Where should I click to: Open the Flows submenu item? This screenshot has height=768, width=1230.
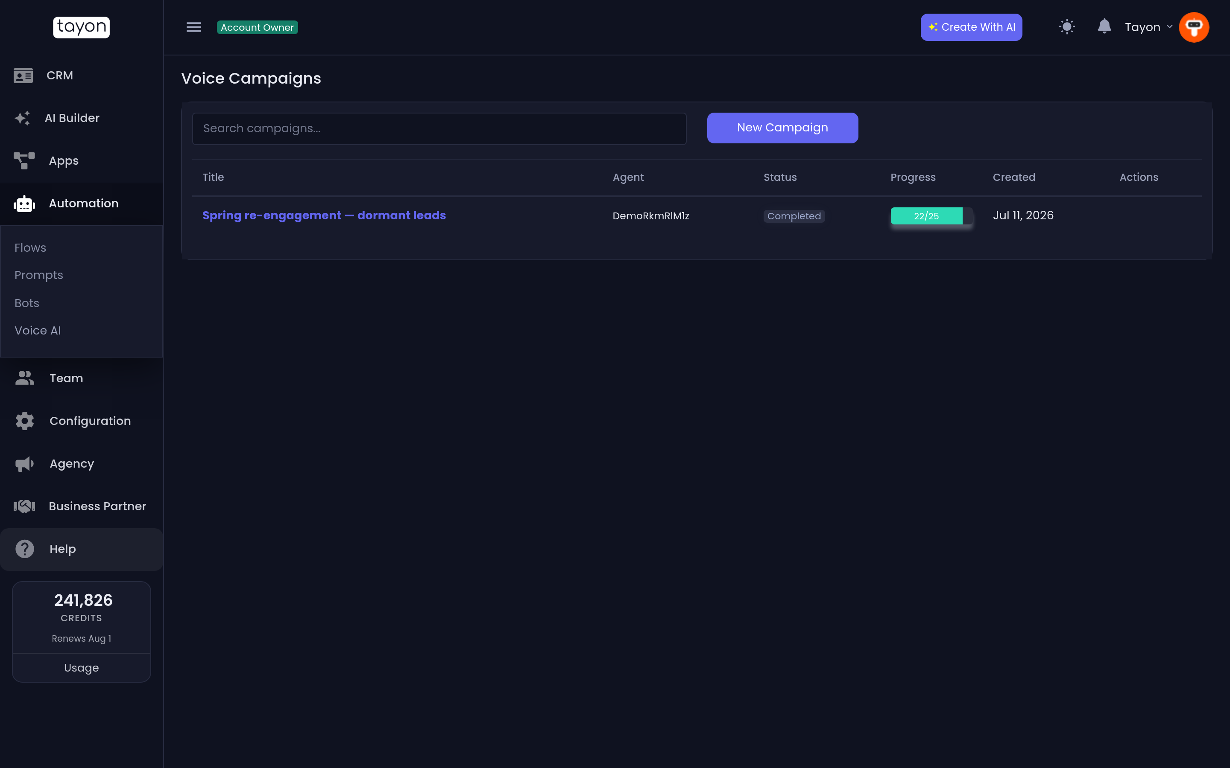click(30, 248)
